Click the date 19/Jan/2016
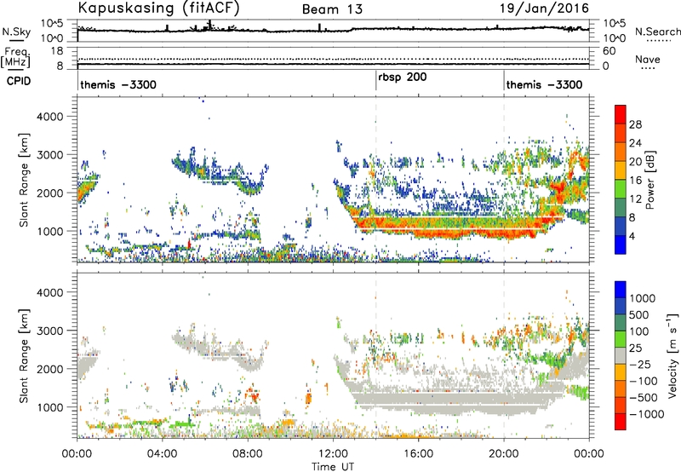The width and height of the screenshot is (681, 472). 544,9
